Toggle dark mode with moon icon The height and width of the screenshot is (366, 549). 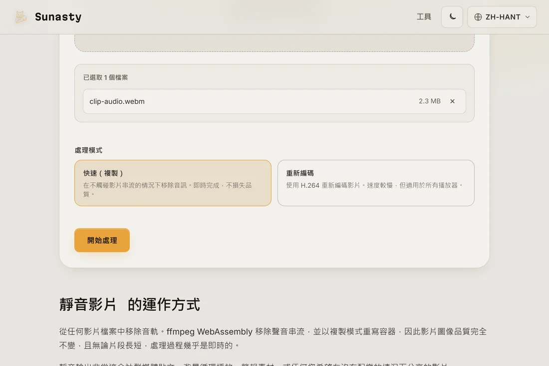(452, 17)
